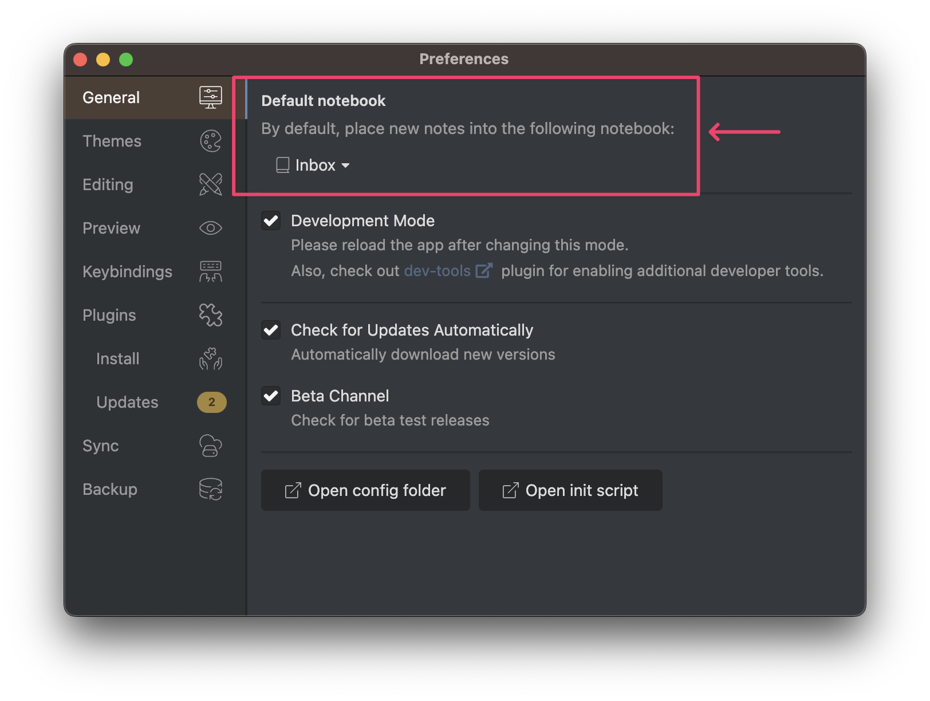The height and width of the screenshot is (701, 930).
Task: Disable the Development Mode checkbox
Action: coord(271,221)
